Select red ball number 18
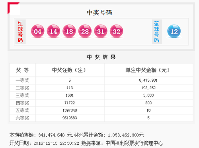The image size is (199, 148). tap(69, 31)
